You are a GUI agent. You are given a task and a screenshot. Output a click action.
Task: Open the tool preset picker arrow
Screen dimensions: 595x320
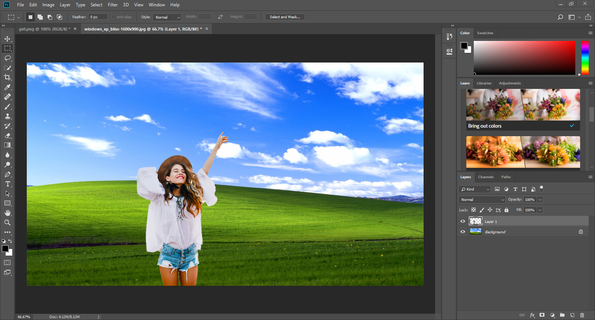19,17
